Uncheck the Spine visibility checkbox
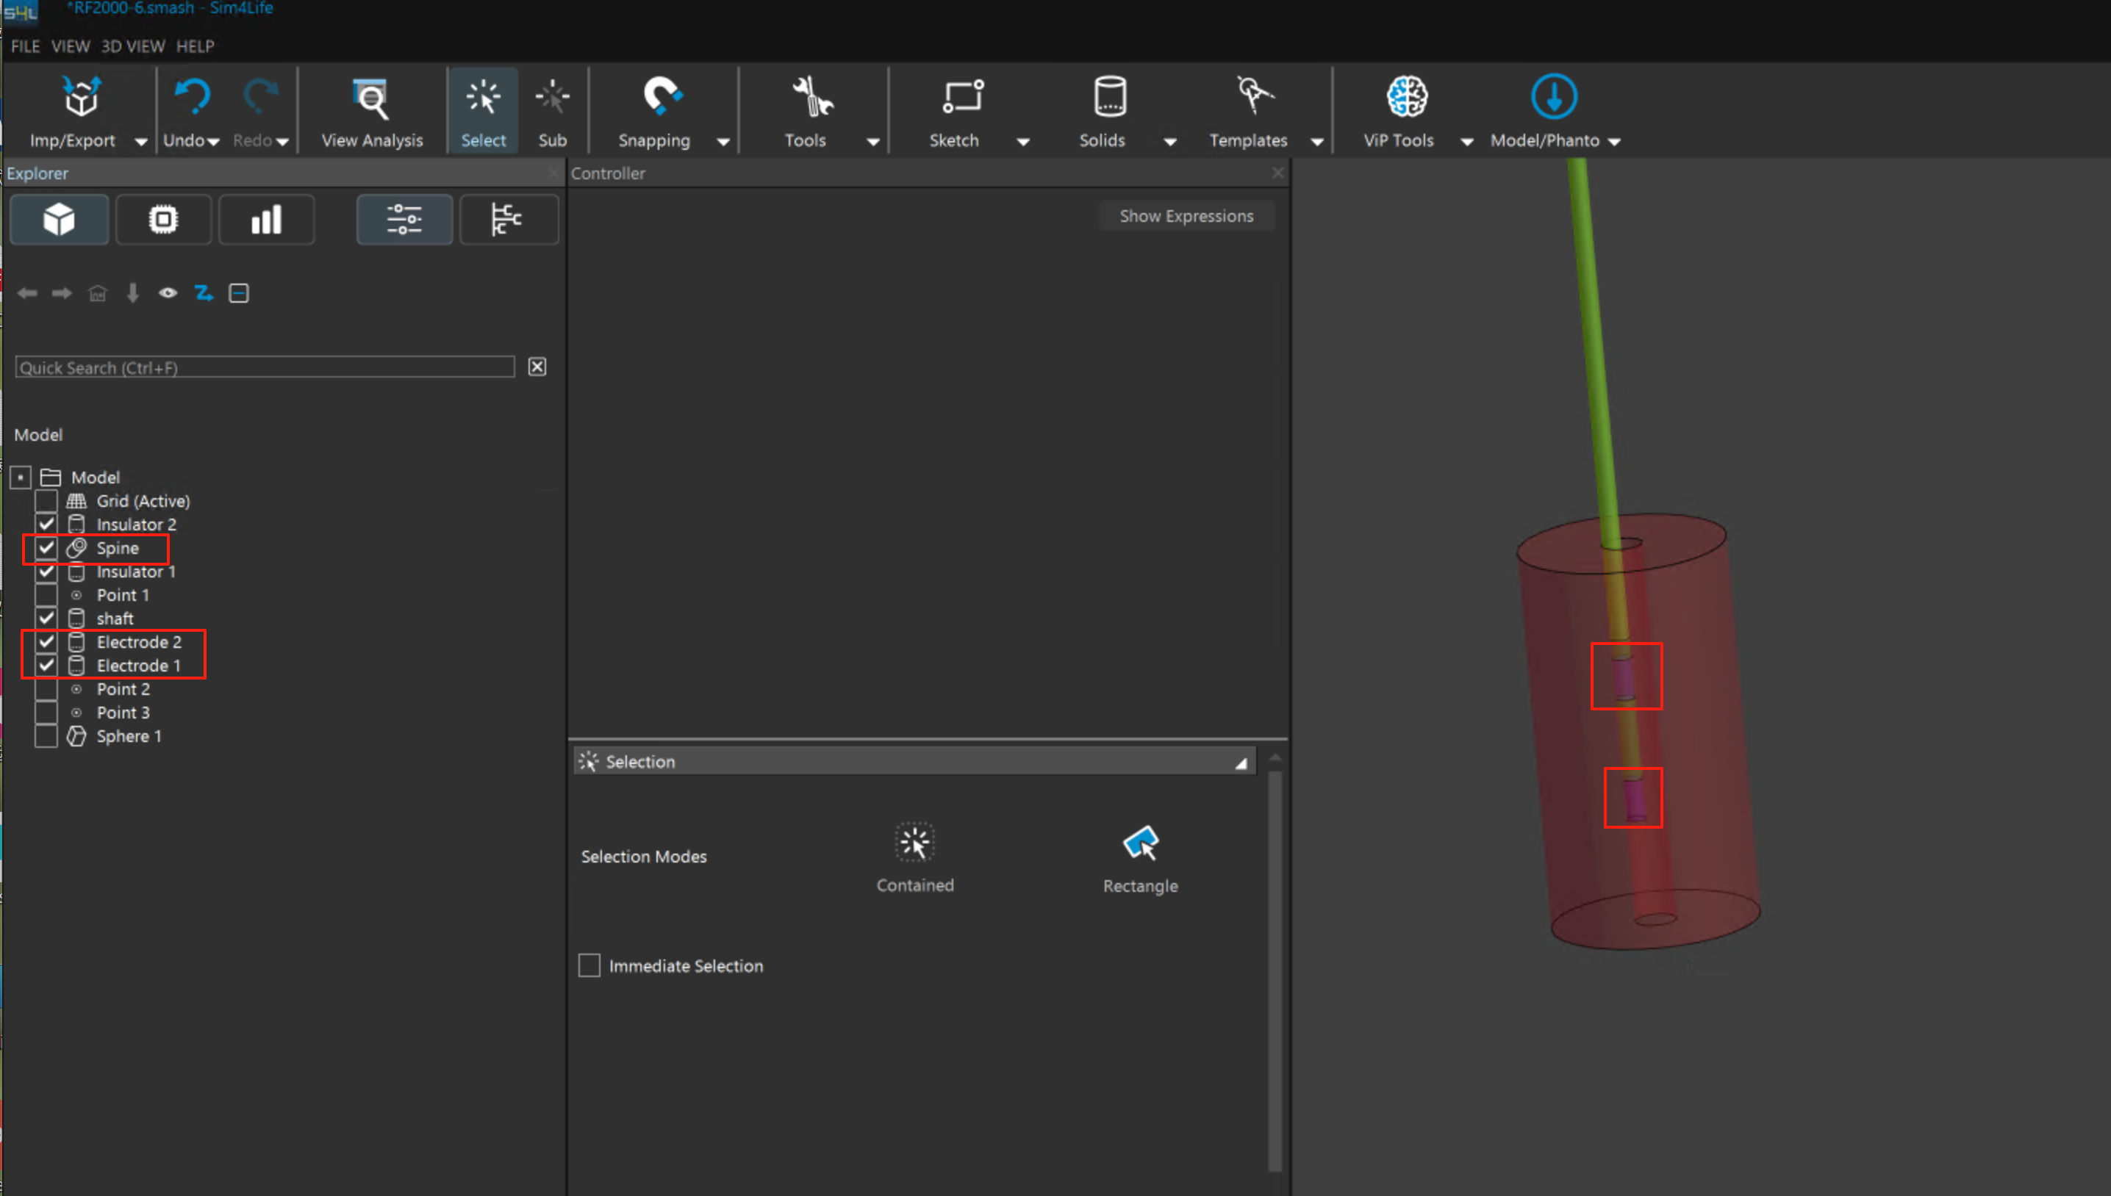The width and height of the screenshot is (2111, 1196). pos(46,548)
